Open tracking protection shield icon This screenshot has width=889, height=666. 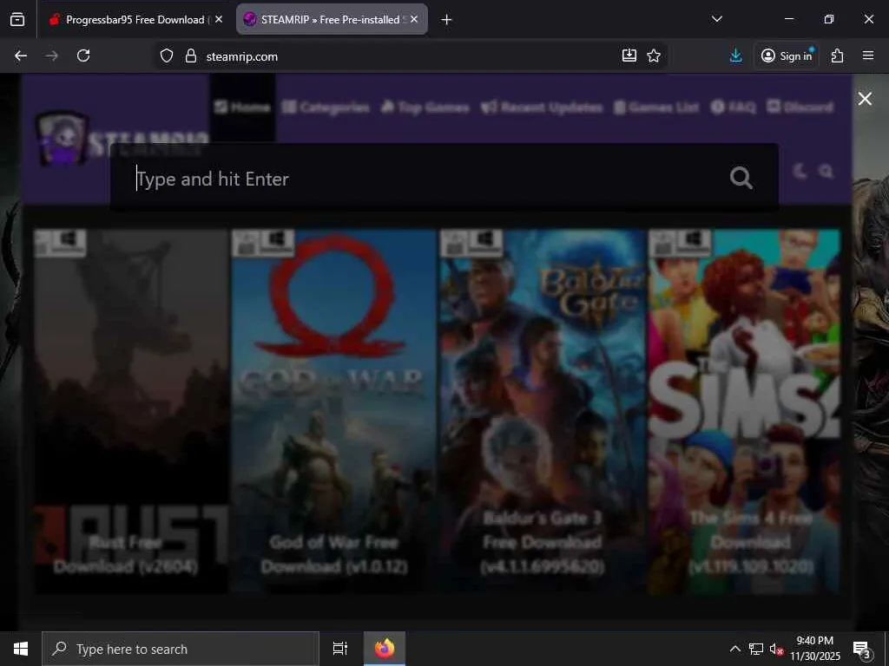click(166, 56)
